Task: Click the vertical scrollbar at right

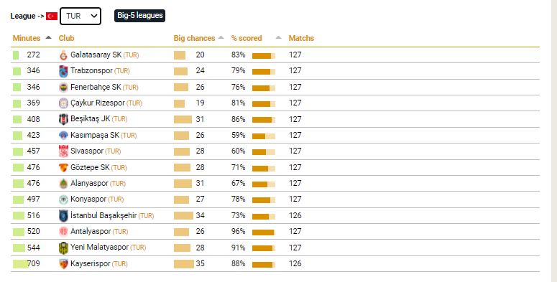Action: pyautogui.click(x=554, y=141)
